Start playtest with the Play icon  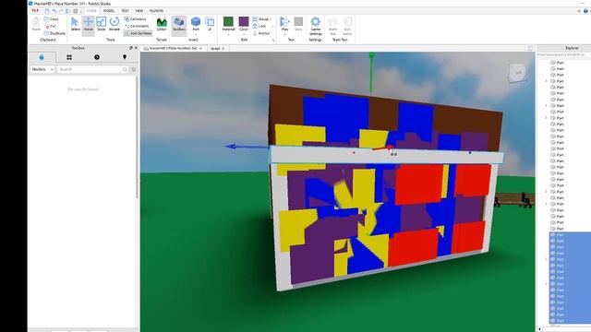pyautogui.click(x=284, y=21)
